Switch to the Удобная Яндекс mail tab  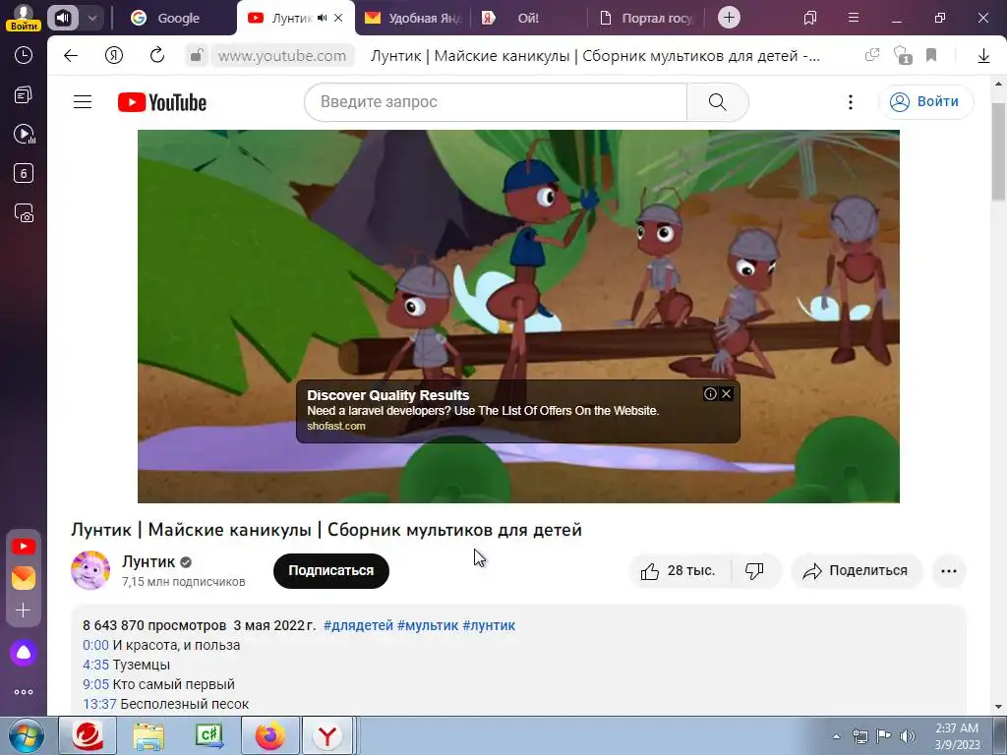(x=414, y=18)
